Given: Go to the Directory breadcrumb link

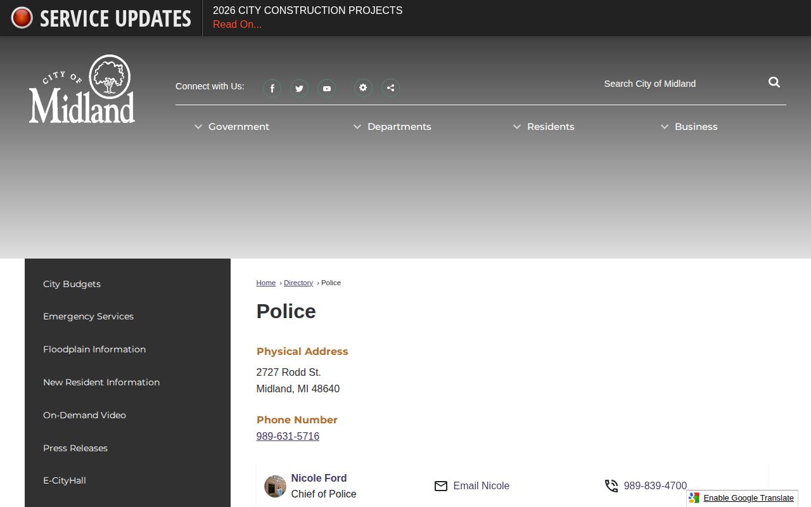Looking at the screenshot, I should click(298, 283).
